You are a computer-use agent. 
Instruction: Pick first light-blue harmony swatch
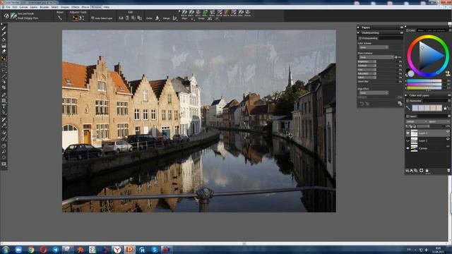click(415, 108)
